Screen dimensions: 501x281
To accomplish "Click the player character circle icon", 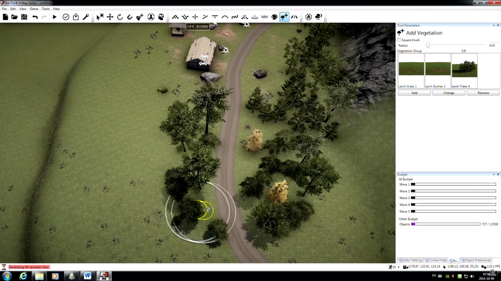I will (151, 17).
